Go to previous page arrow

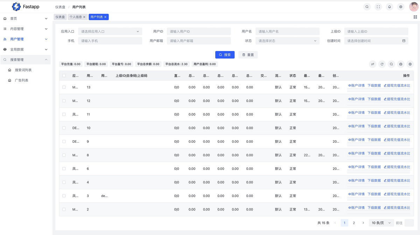(x=335, y=223)
